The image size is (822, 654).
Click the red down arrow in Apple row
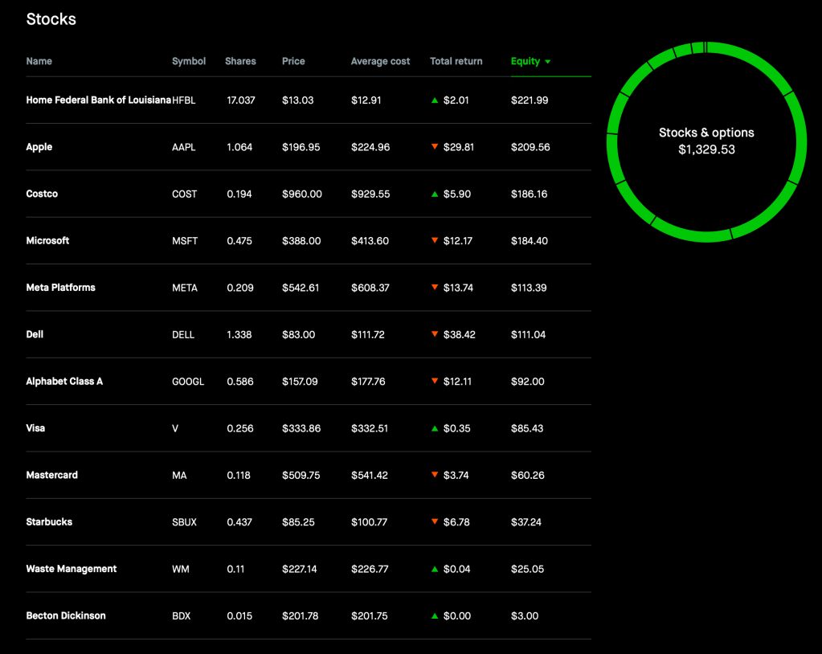[435, 147]
